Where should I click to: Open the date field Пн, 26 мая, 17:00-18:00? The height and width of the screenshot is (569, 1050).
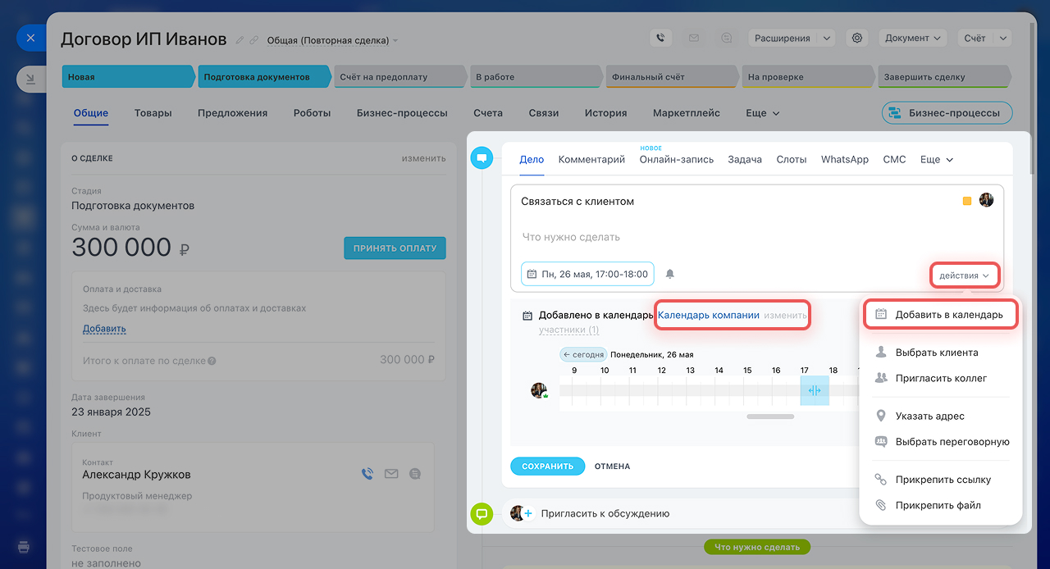[x=587, y=274]
